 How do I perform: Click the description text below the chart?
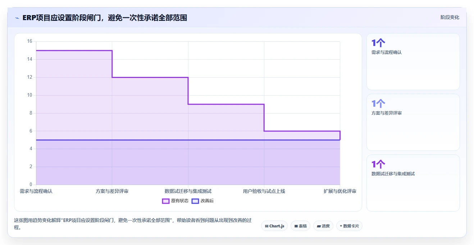[133, 224]
